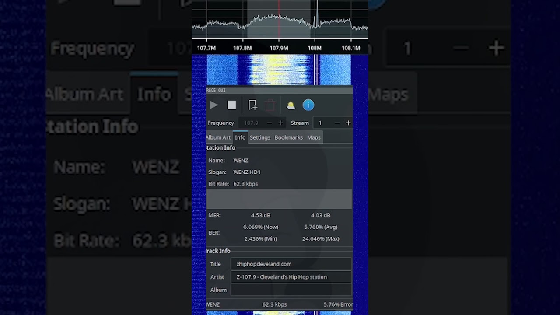The width and height of the screenshot is (560, 315).
Task: Open the Bookmarks tab
Action: tap(289, 137)
